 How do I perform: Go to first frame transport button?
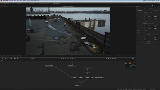pyautogui.click(x=61, y=59)
